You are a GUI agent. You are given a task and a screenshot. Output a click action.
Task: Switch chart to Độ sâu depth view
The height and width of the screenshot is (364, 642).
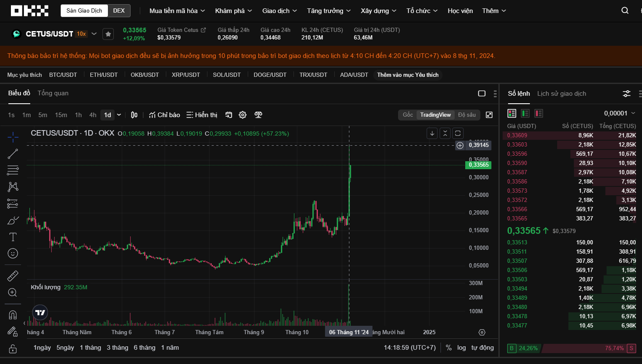tap(467, 115)
